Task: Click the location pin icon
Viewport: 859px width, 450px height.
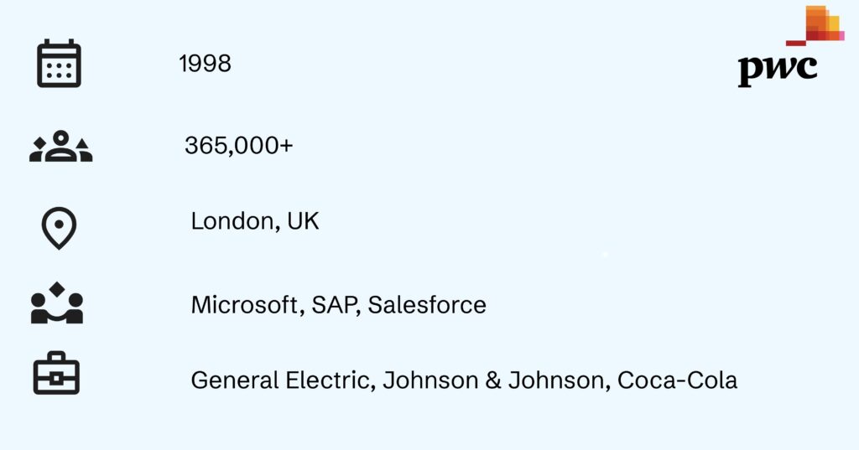Action: point(59,228)
